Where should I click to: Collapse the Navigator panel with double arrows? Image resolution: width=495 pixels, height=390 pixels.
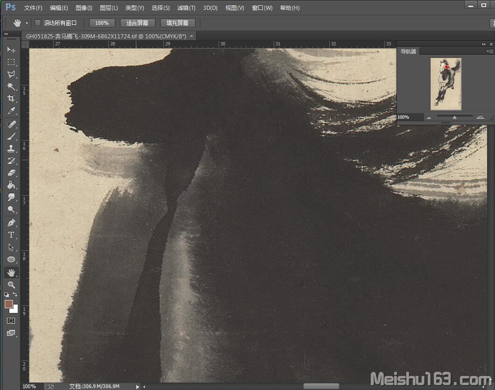(484, 44)
